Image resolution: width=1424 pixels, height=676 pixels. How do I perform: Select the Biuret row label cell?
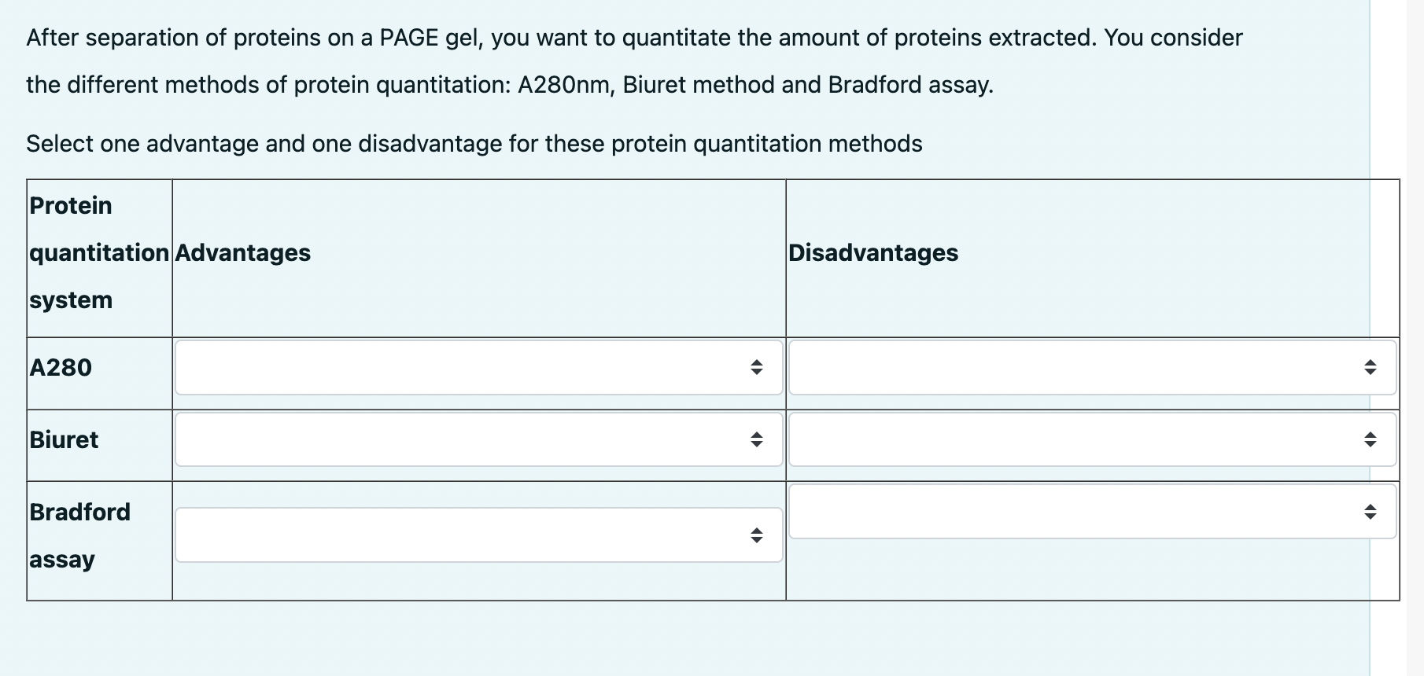click(x=64, y=439)
